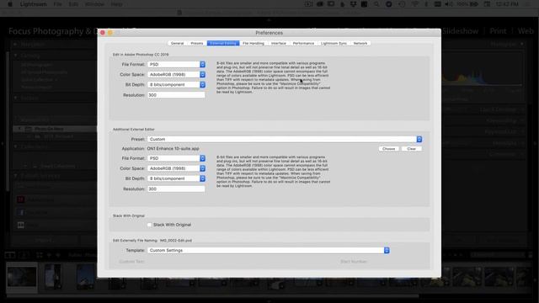The width and height of the screenshot is (539, 303).
Task: Select the second filmstrip thumbnail
Action: click(x=53, y=276)
